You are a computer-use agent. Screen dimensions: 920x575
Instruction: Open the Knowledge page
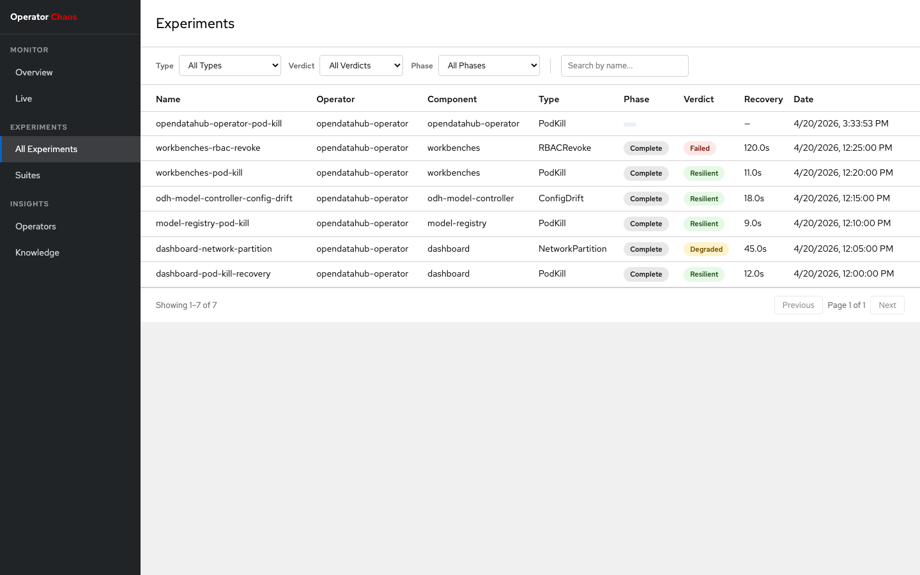point(37,253)
